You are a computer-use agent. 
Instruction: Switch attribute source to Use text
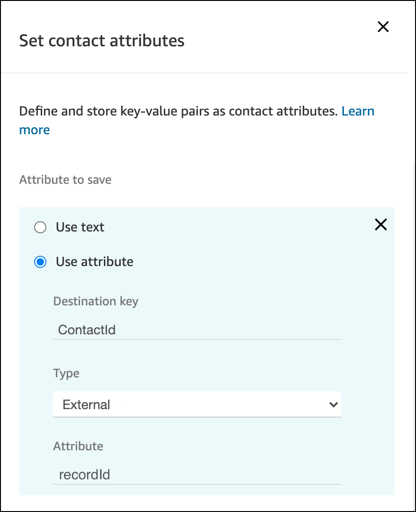pyautogui.click(x=40, y=227)
